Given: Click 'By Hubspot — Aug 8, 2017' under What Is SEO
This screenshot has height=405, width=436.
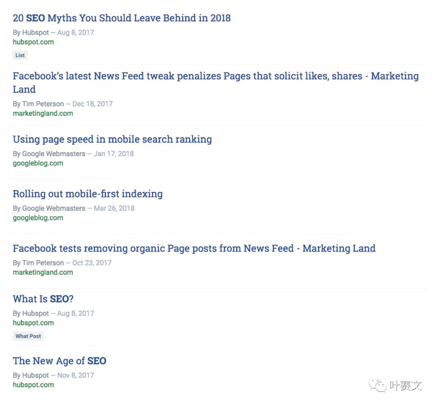Looking at the screenshot, I should pos(53,313).
